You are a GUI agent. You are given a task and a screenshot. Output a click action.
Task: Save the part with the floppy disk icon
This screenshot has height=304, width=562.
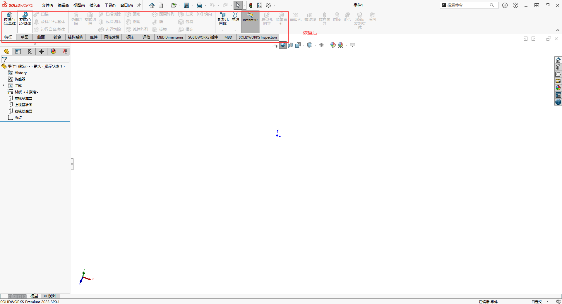click(186, 5)
